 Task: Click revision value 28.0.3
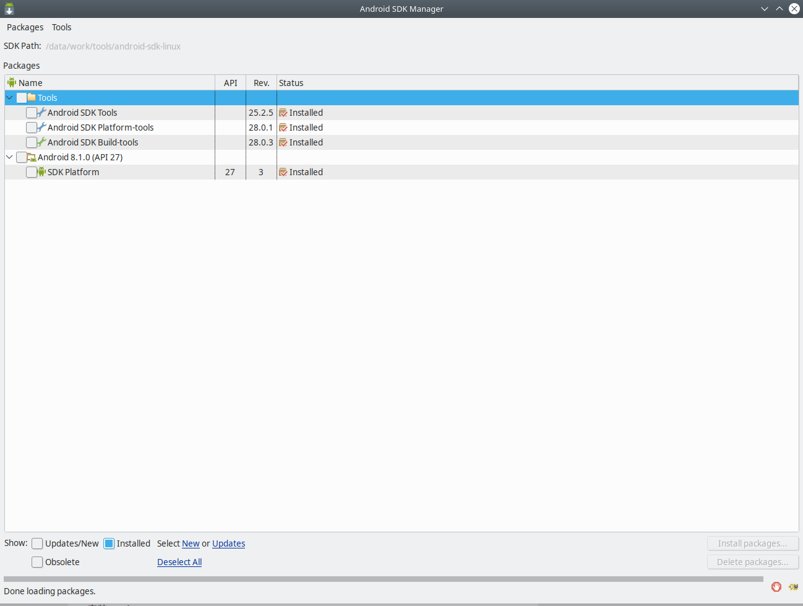(x=261, y=142)
